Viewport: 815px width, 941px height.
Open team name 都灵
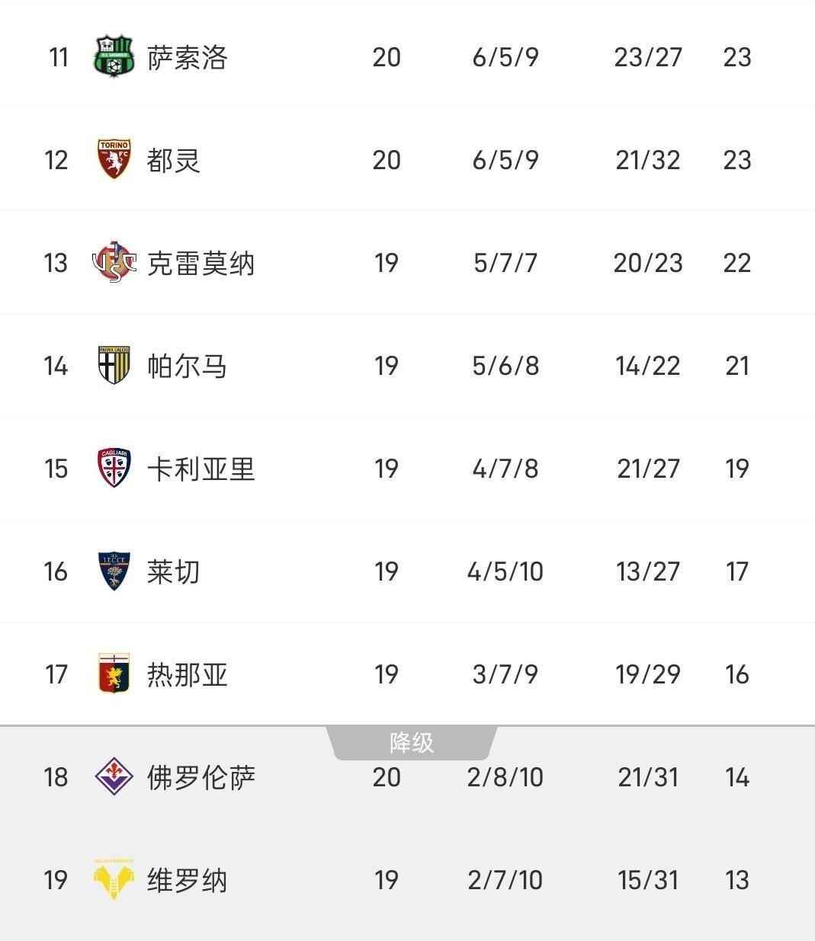tap(173, 160)
